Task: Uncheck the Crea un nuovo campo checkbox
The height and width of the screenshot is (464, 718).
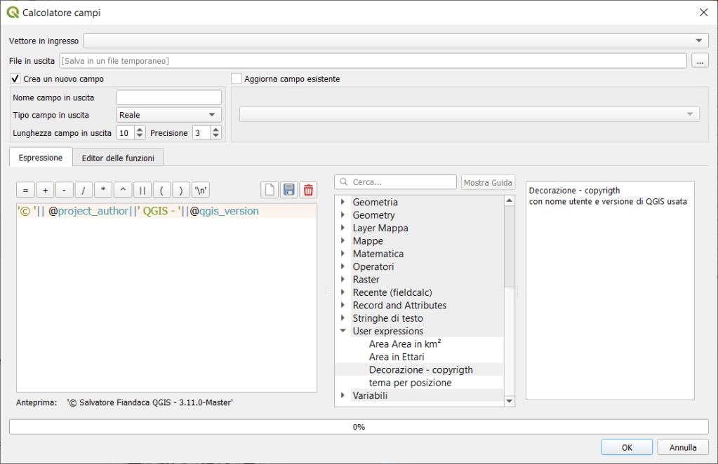Action: [x=15, y=79]
